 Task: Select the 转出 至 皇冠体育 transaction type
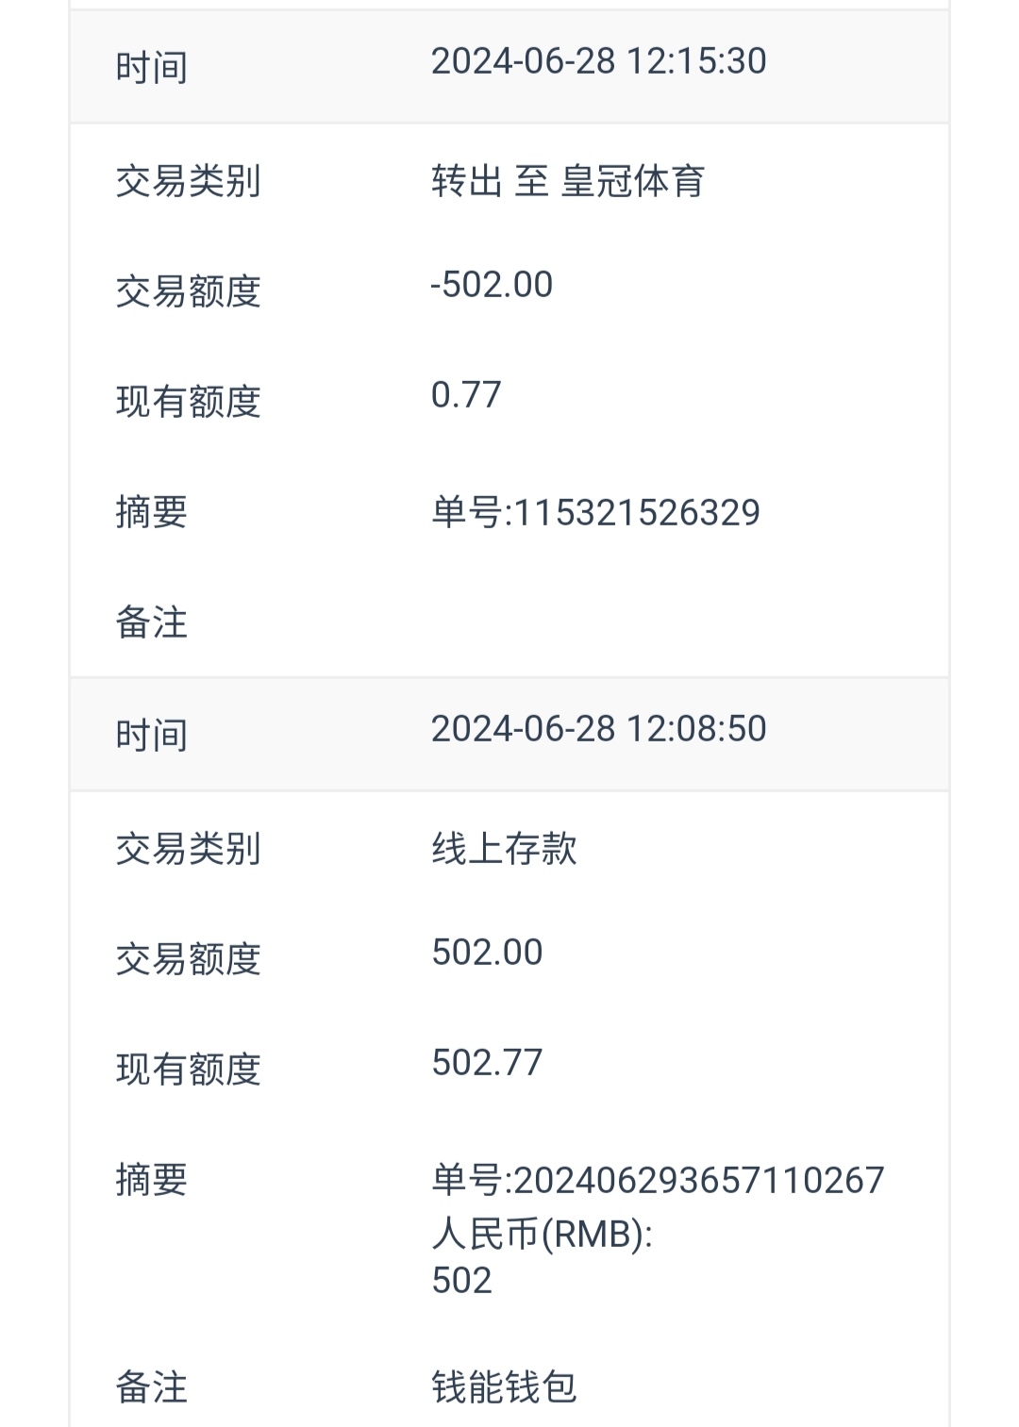(x=568, y=180)
